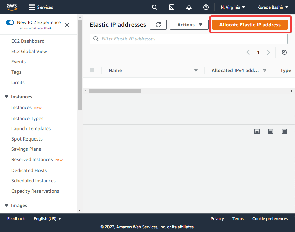Sort by Name column arrow
This screenshot has width=295, height=232.
pyautogui.click(x=196, y=70)
